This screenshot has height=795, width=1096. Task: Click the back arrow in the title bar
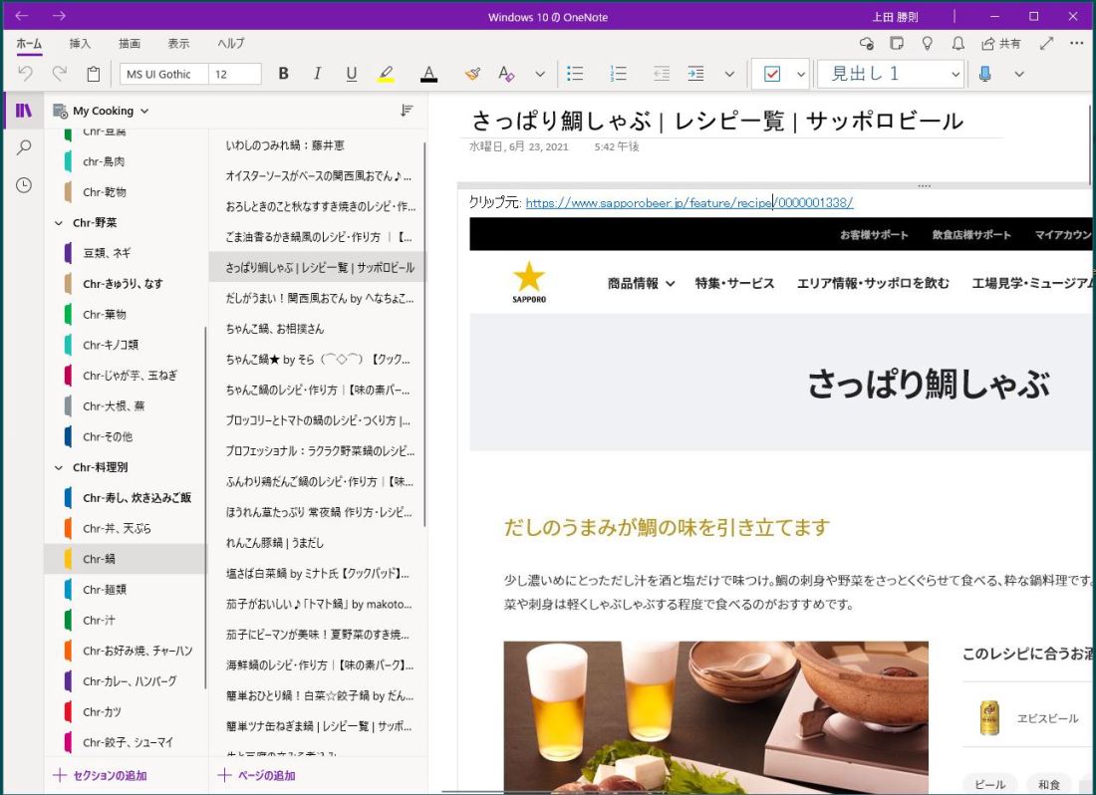pyautogui.click(x=22, y=16)
